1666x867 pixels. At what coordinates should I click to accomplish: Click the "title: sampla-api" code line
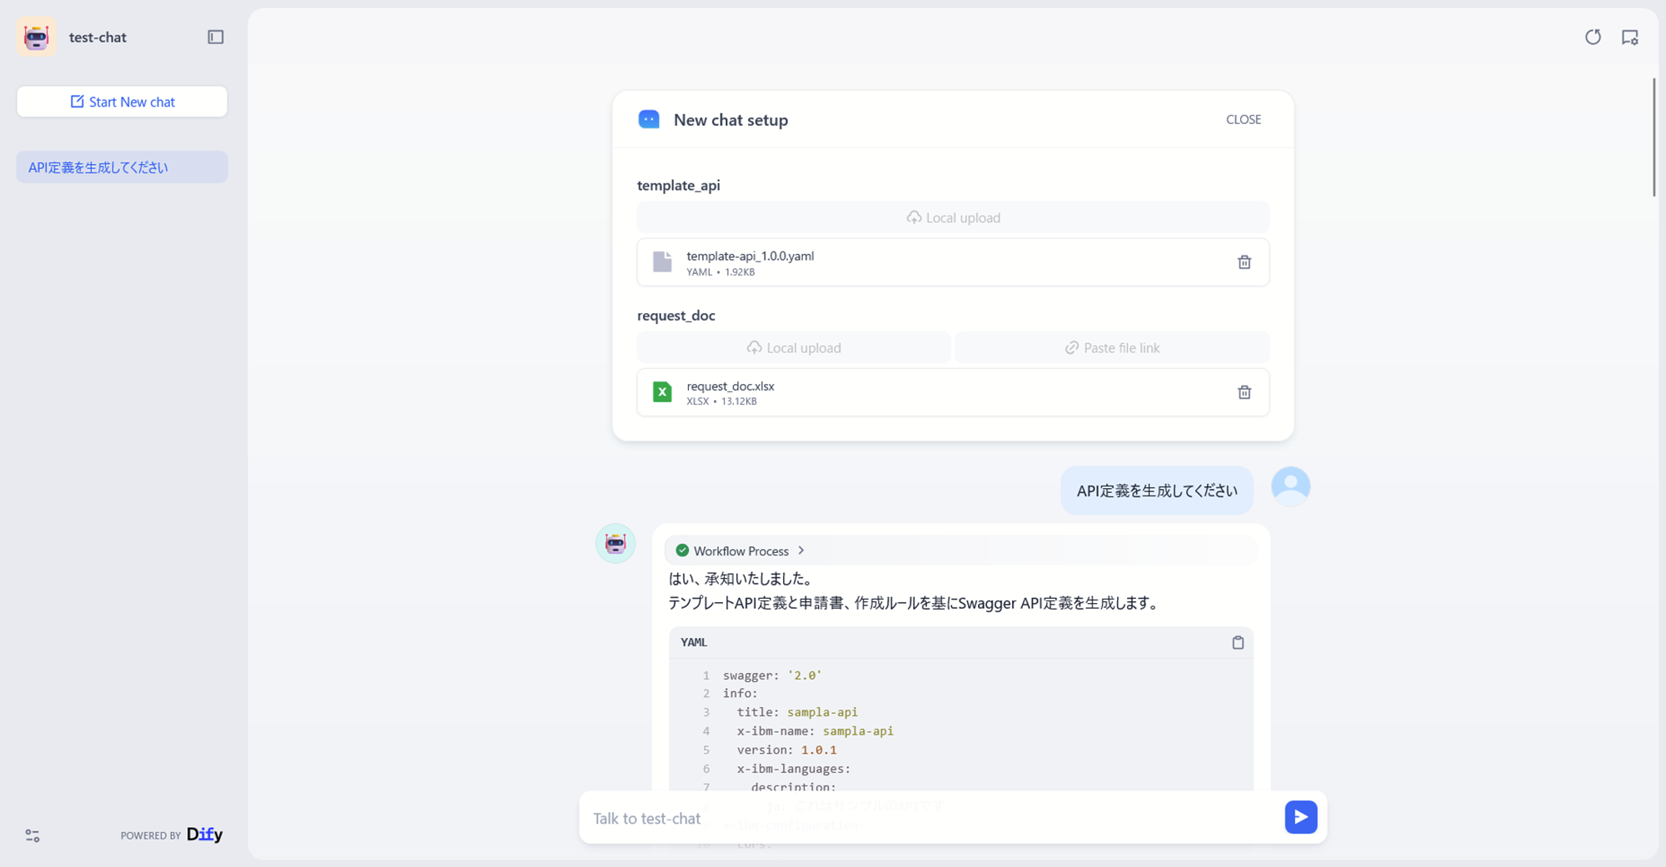point(797,712)
